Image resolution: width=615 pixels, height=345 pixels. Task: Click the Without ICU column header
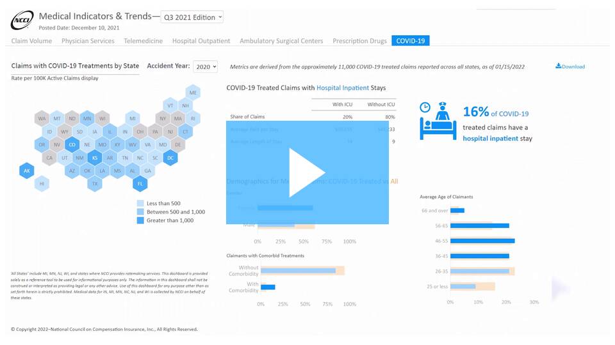[381, 104]
